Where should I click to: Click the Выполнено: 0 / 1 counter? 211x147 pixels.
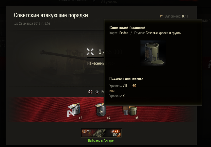176,16
